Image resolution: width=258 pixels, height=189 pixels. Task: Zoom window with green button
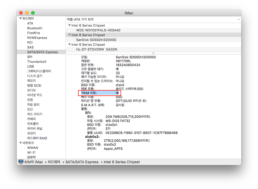(x=33, y=13)
